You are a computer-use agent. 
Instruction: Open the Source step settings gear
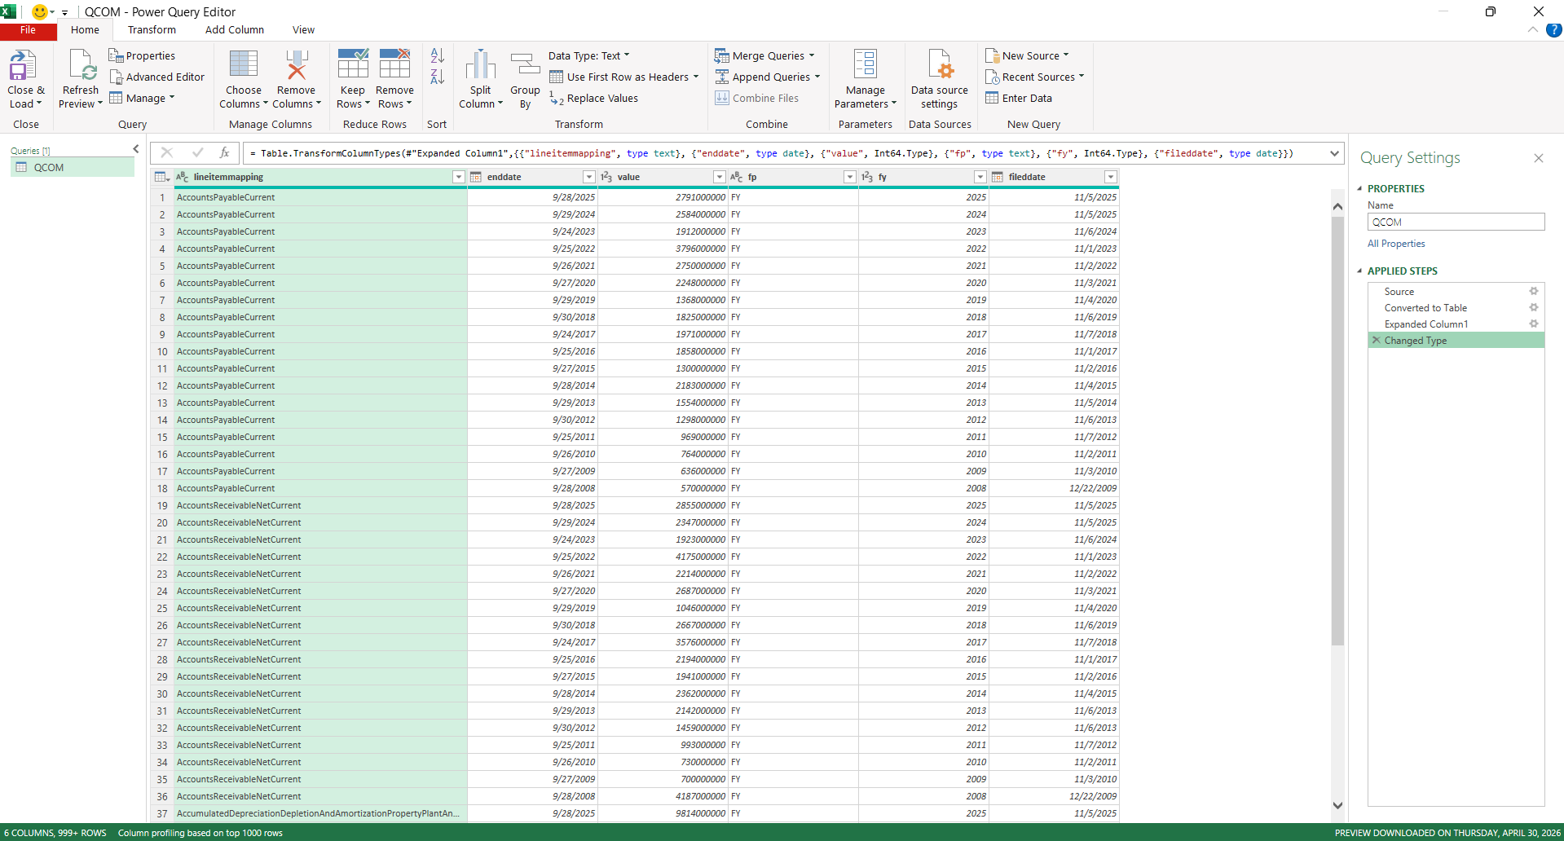(x=1533, y=291)
